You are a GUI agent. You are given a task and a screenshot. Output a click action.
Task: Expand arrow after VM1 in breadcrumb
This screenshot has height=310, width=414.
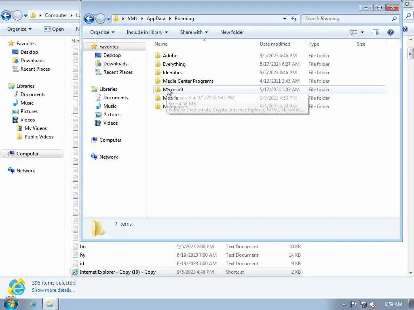tap(142, 19)
